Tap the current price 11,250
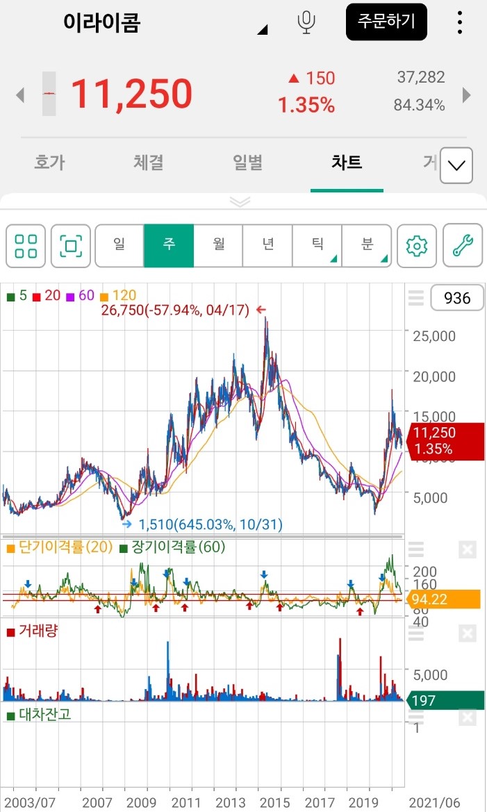The height and width of the screenshot is (812, 487). 131,94
